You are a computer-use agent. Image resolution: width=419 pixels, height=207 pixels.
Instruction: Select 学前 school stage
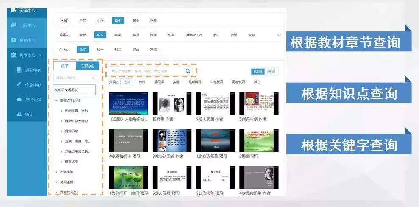coord(153,20)
